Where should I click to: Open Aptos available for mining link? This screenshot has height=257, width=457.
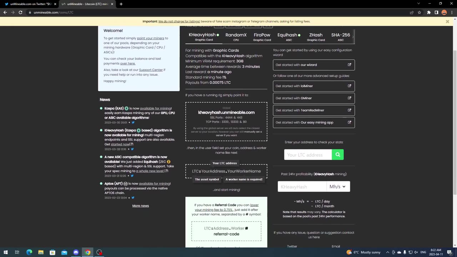(154, 184)
